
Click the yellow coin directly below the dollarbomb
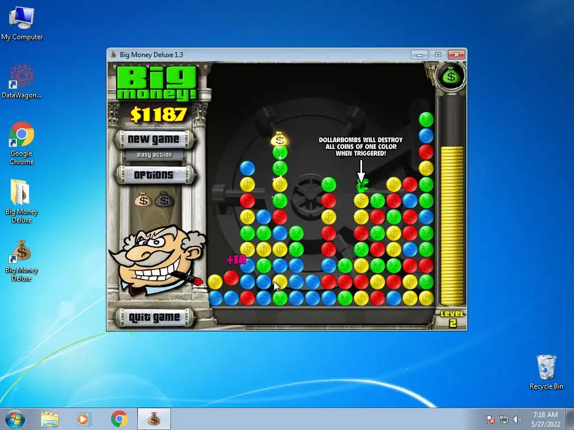coord(362,201)
